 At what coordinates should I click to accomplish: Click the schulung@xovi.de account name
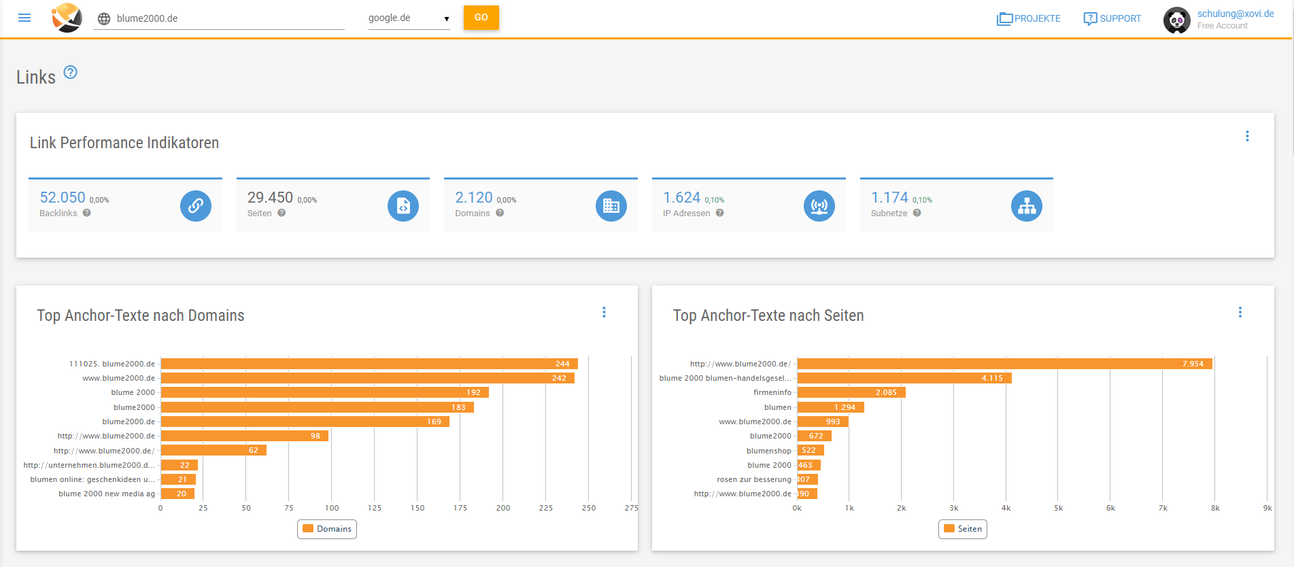[1236, 14]
